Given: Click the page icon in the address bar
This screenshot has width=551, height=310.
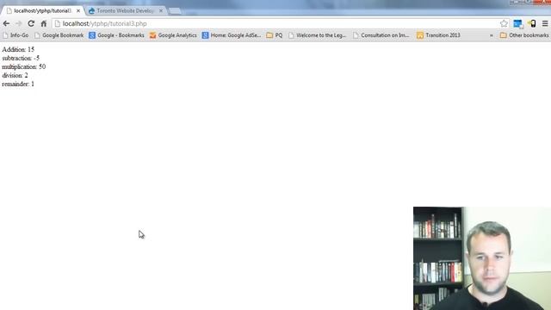Looking at the screenshot, I should point(58,23).
